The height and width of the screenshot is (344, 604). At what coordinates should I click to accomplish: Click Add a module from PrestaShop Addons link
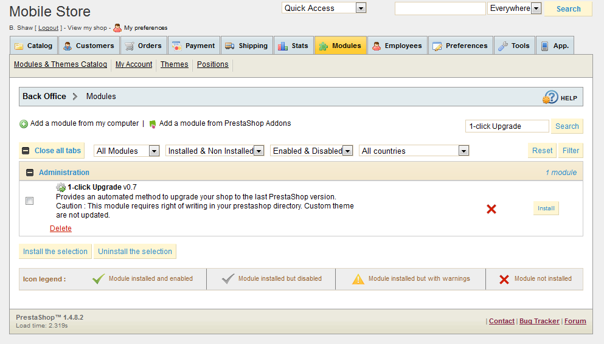pyautogui.click(x=225, y=123)
